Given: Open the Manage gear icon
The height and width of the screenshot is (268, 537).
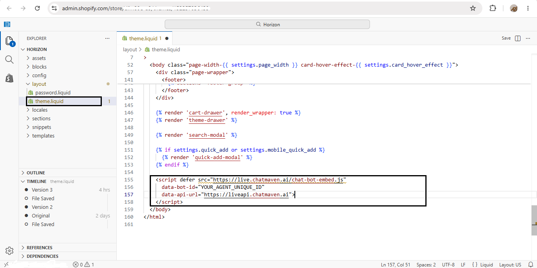Looking at the screenshot, I should pyautogui.click(x=9, y=251).
